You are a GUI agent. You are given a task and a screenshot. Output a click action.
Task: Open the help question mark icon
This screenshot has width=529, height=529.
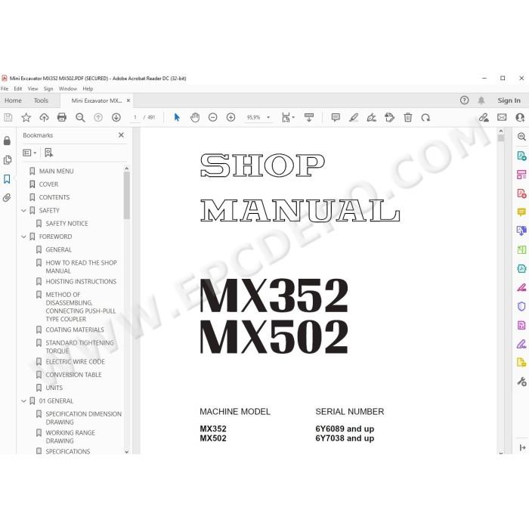[464, 101]
